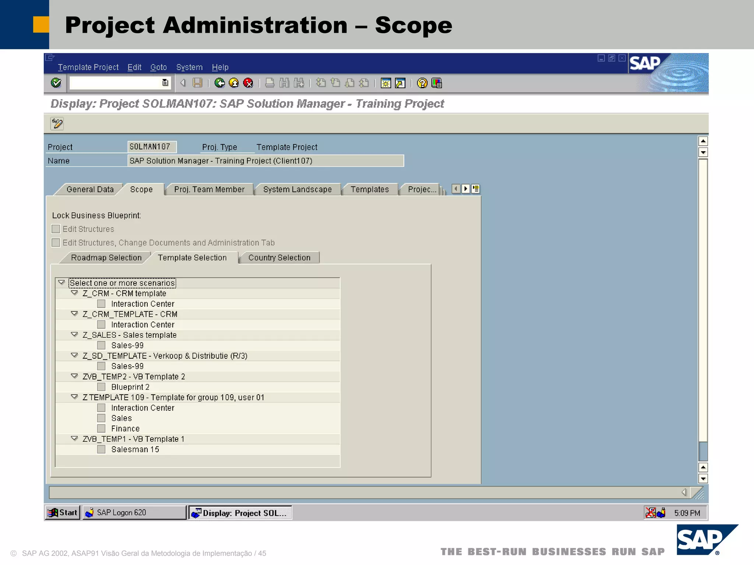Screen dimensions: 754x565
Task: Open the Edit menu
Action: click(x=134, y=67)
